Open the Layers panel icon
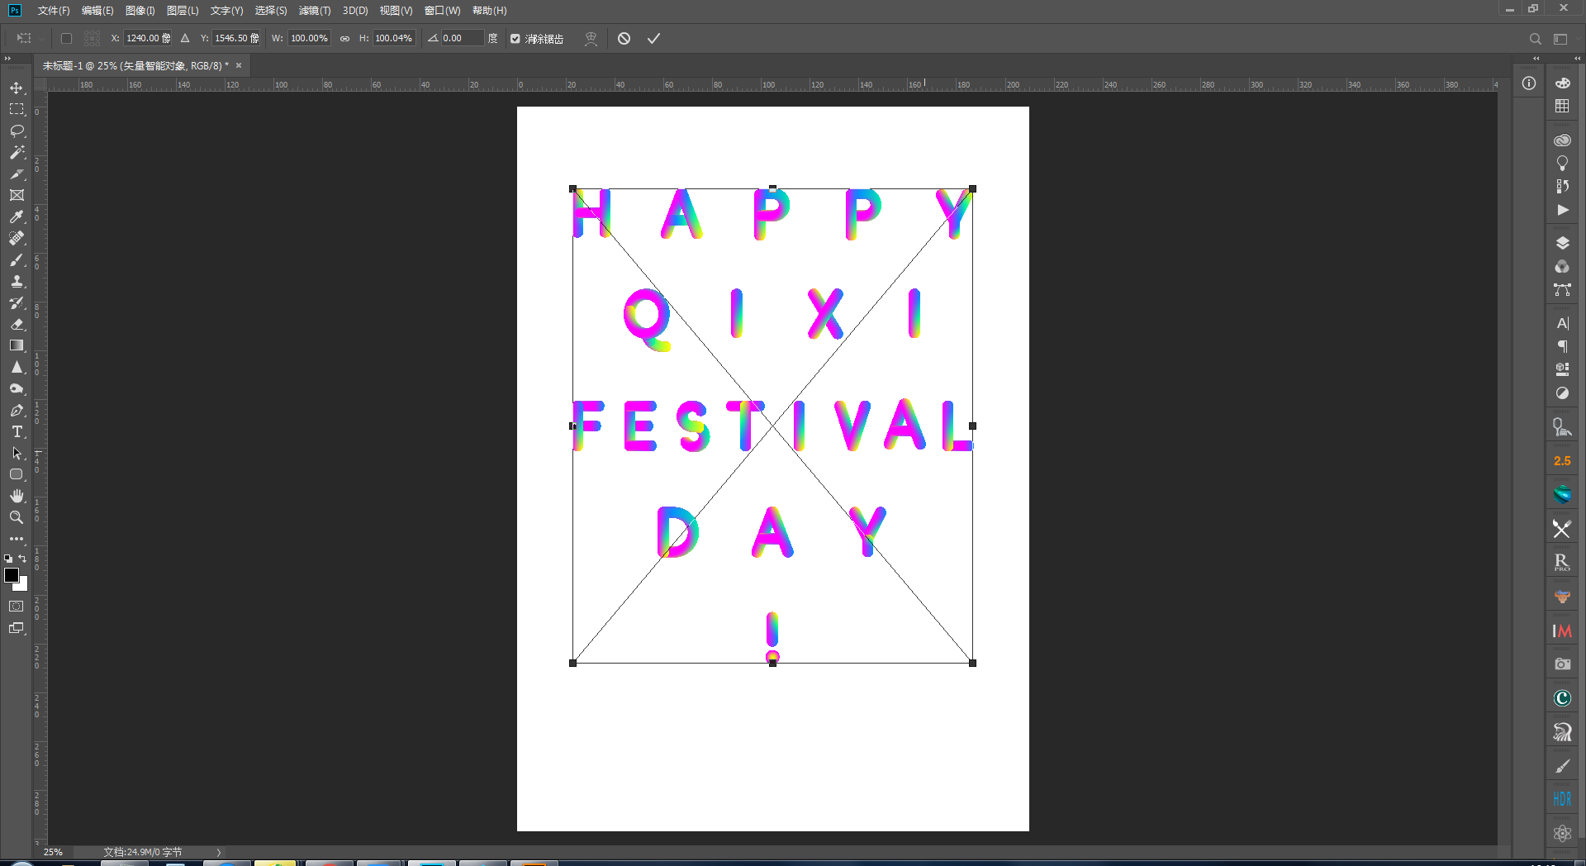 [1562, 243]
